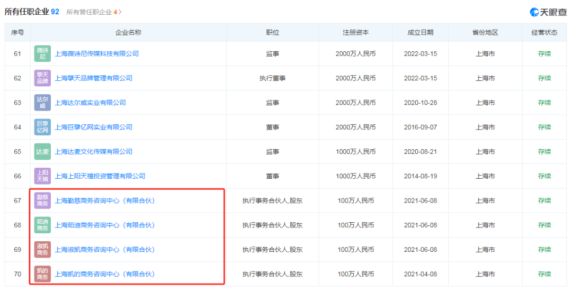Click 100万人民币 capital in row 68
The height and width of the screenshot is (292, 572).
click(x=356, y=225)
